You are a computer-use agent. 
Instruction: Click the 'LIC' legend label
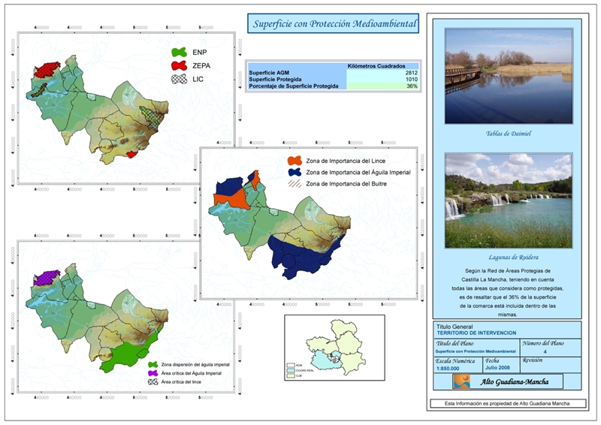click(198, 80)
